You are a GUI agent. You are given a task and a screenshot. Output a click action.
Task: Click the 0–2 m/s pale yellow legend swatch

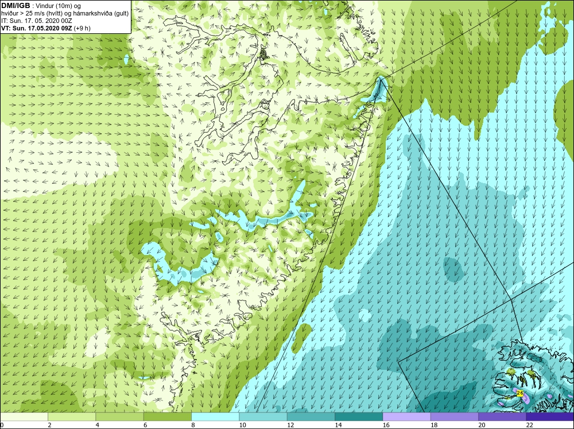point(24,417)
